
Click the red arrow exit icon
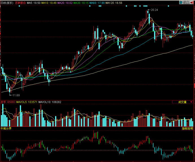(x=192, y=2)
